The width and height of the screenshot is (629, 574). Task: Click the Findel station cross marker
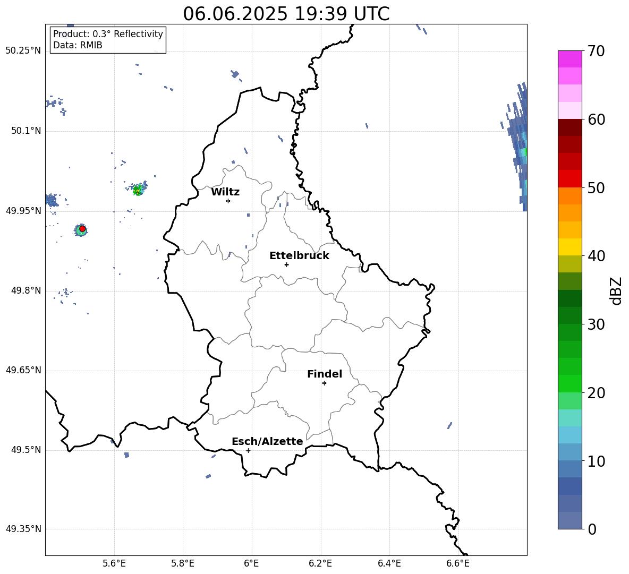(x=324, y=383)
